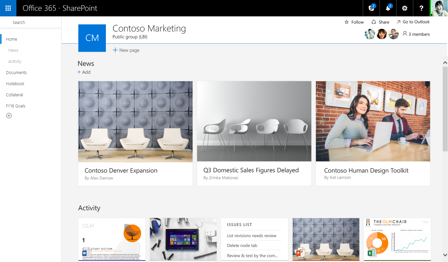Image resolution: width=448 pixels, height=262 pixels.
Task: View the 3 members list
Action: (x=416, y=34)
